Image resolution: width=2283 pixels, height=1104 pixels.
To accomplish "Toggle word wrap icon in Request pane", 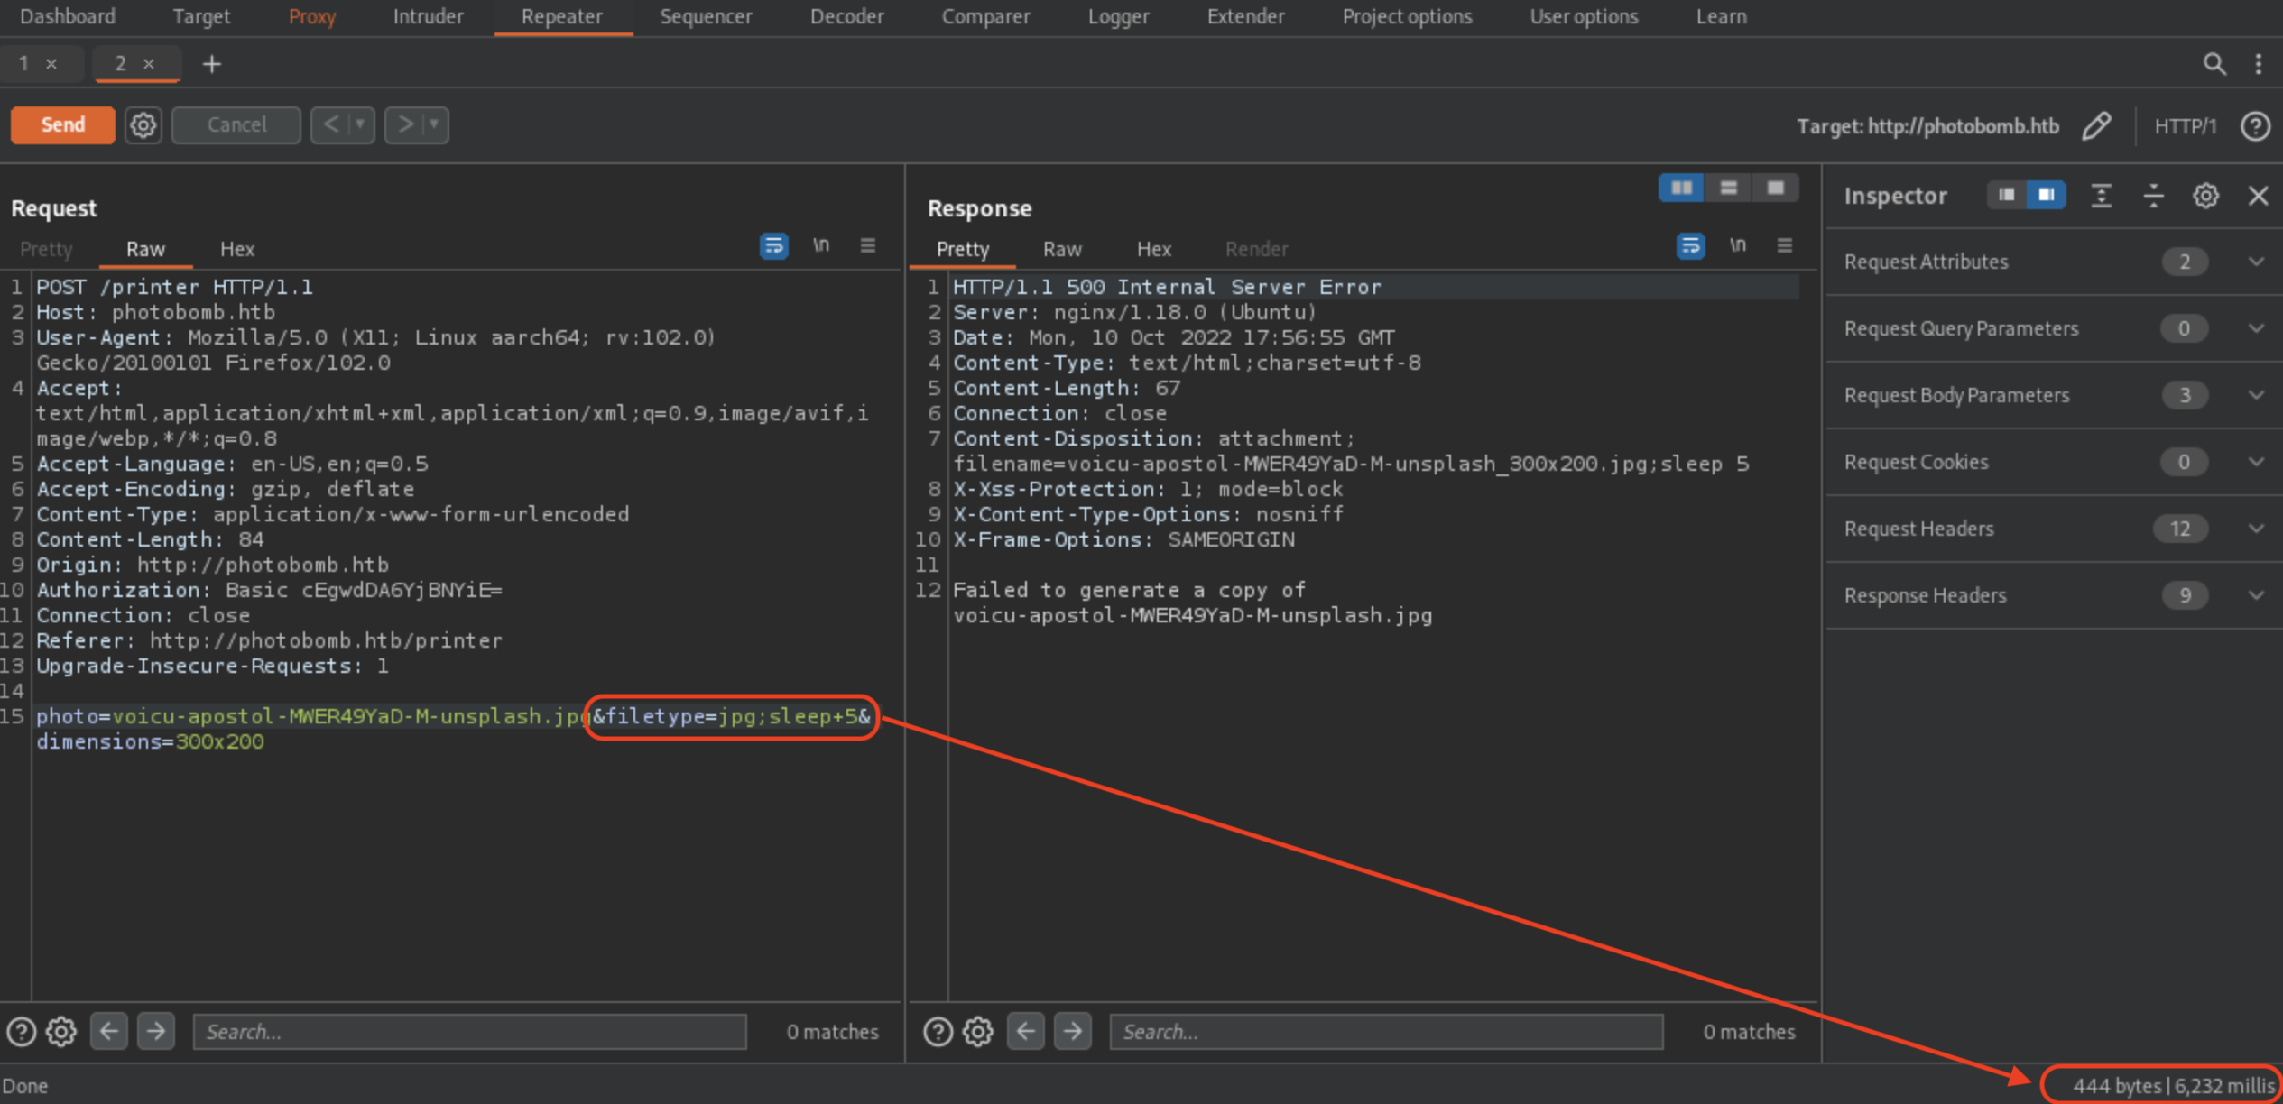I will (773, 246).
